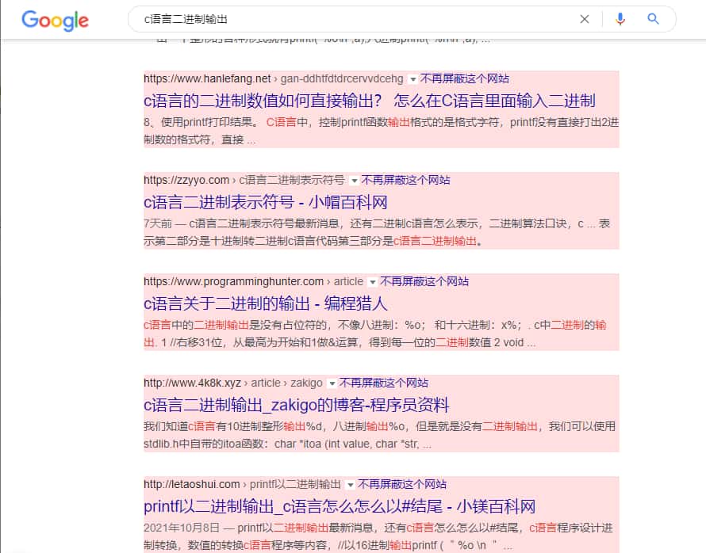706x553 pixels.
Task: Click snippet starting with 7天前
Action: [378, 232]
